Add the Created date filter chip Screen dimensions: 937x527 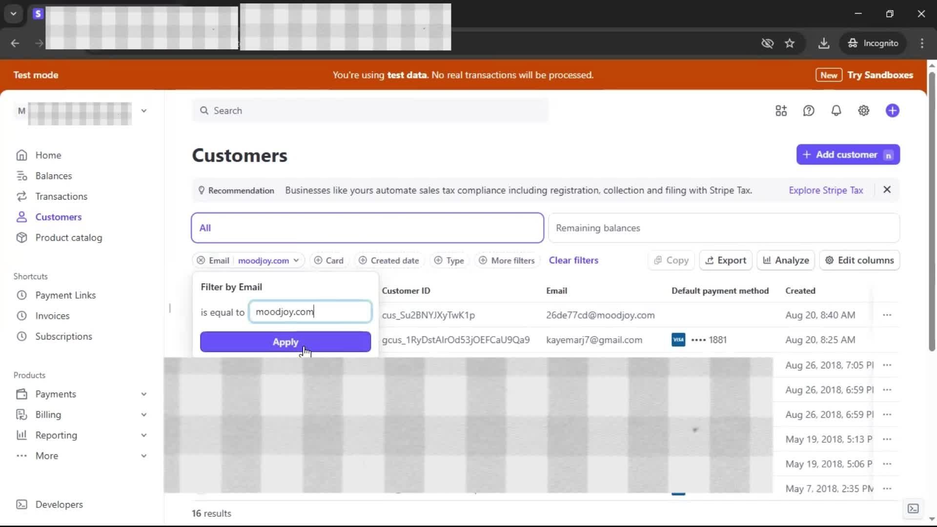click(x=389, y=261)
